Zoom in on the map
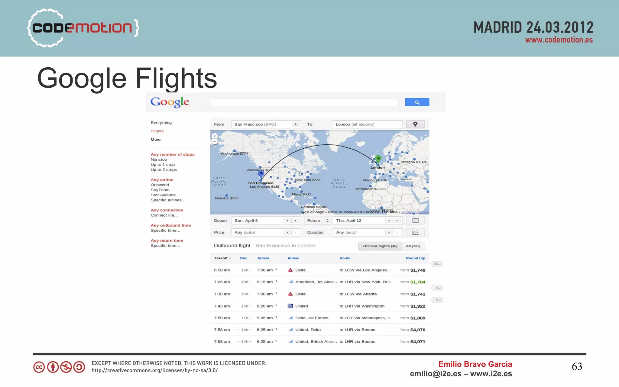This screenshot has height=387, width=619. tap(215, 136)
